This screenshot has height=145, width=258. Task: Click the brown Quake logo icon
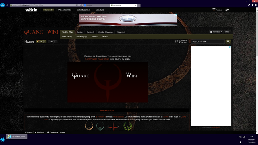(89, 126)
